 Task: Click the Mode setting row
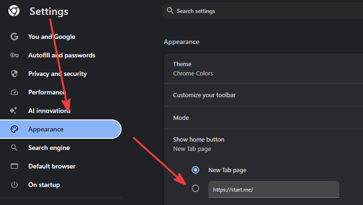click(264, 118)
